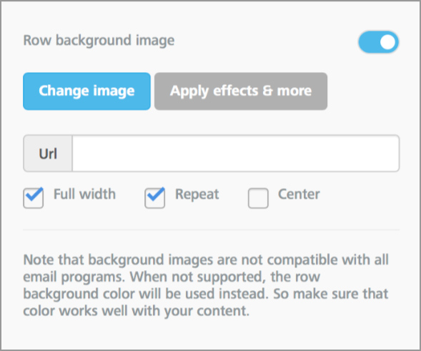
Task: Uncheck the Full width checkbox
Action: pos(34,198)
